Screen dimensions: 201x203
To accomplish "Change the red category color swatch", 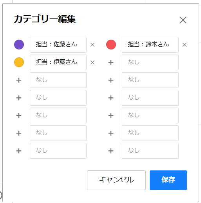I will 111,44.
